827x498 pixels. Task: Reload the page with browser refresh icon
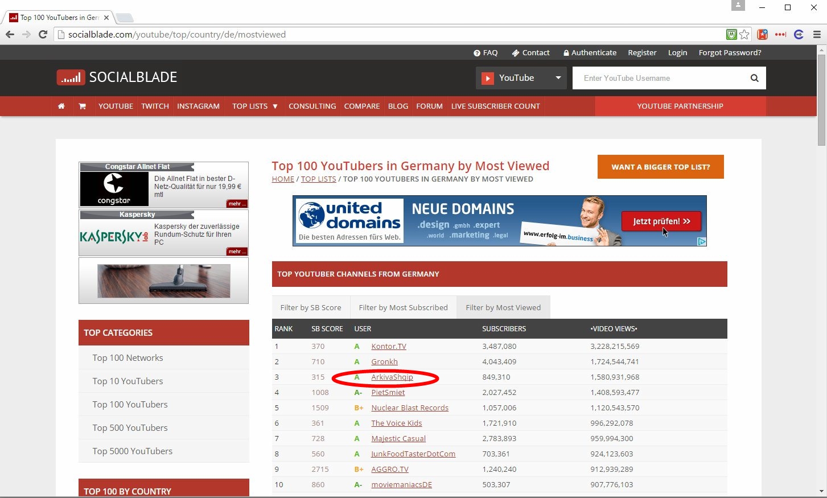click(43, 35)
